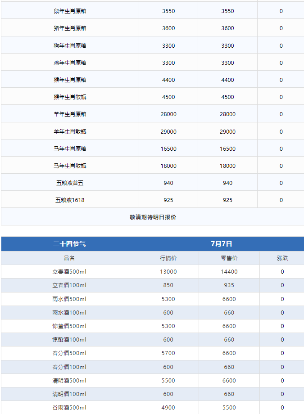Click the 鸡年生肖原箱 product name
The width and height of the screenshot is (304, 414).
70,63
